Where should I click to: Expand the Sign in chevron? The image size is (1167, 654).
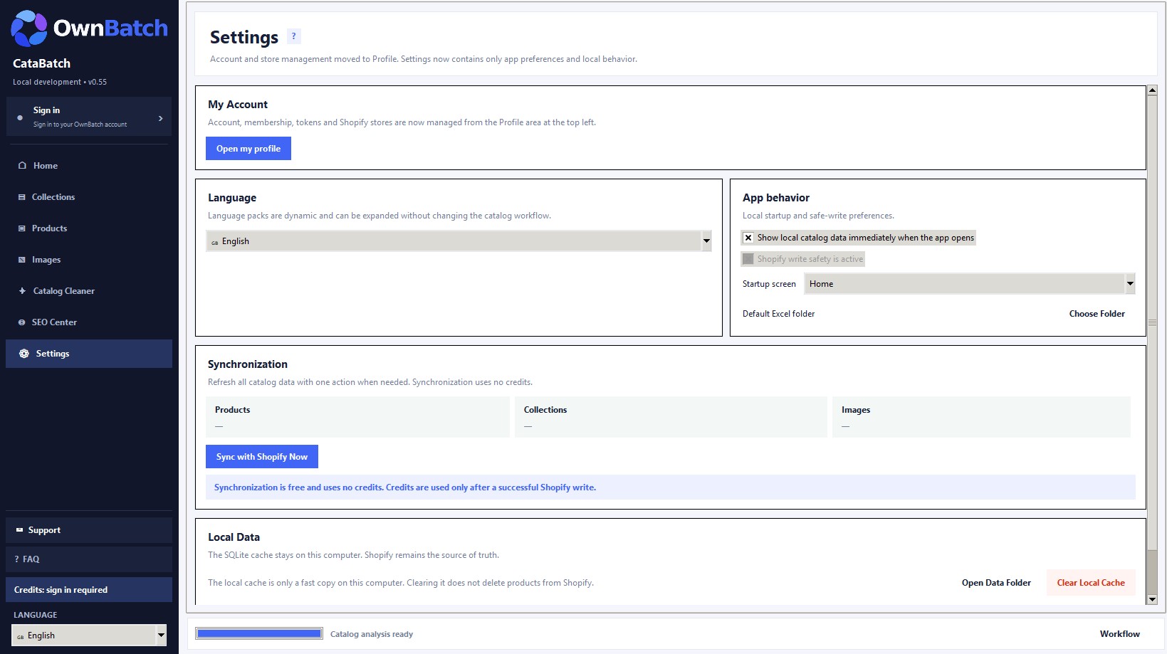click(x=160, y=118)
